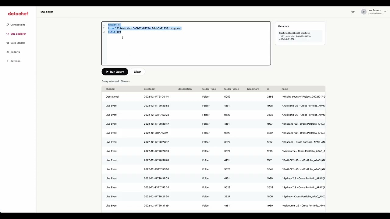Run the SQL query
Screen dimensions: 390x219
coord(115,72)
